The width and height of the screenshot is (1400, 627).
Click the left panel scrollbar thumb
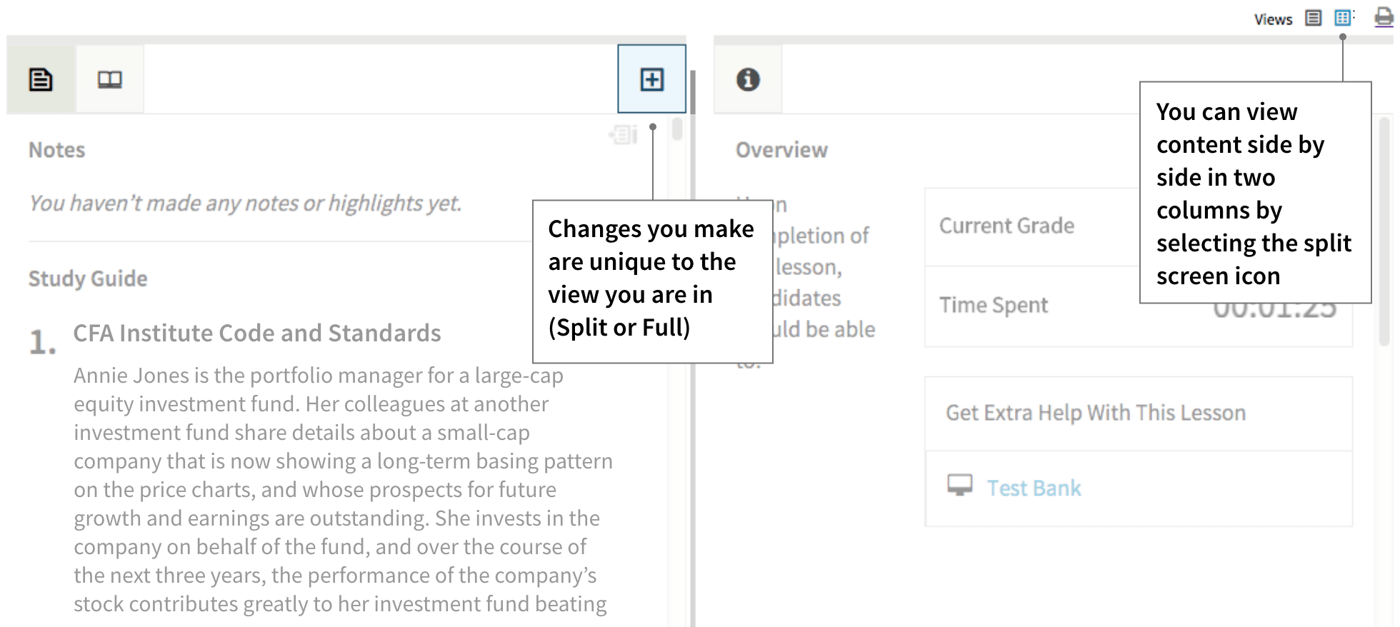pyautogui.click(x=677, y=129)
